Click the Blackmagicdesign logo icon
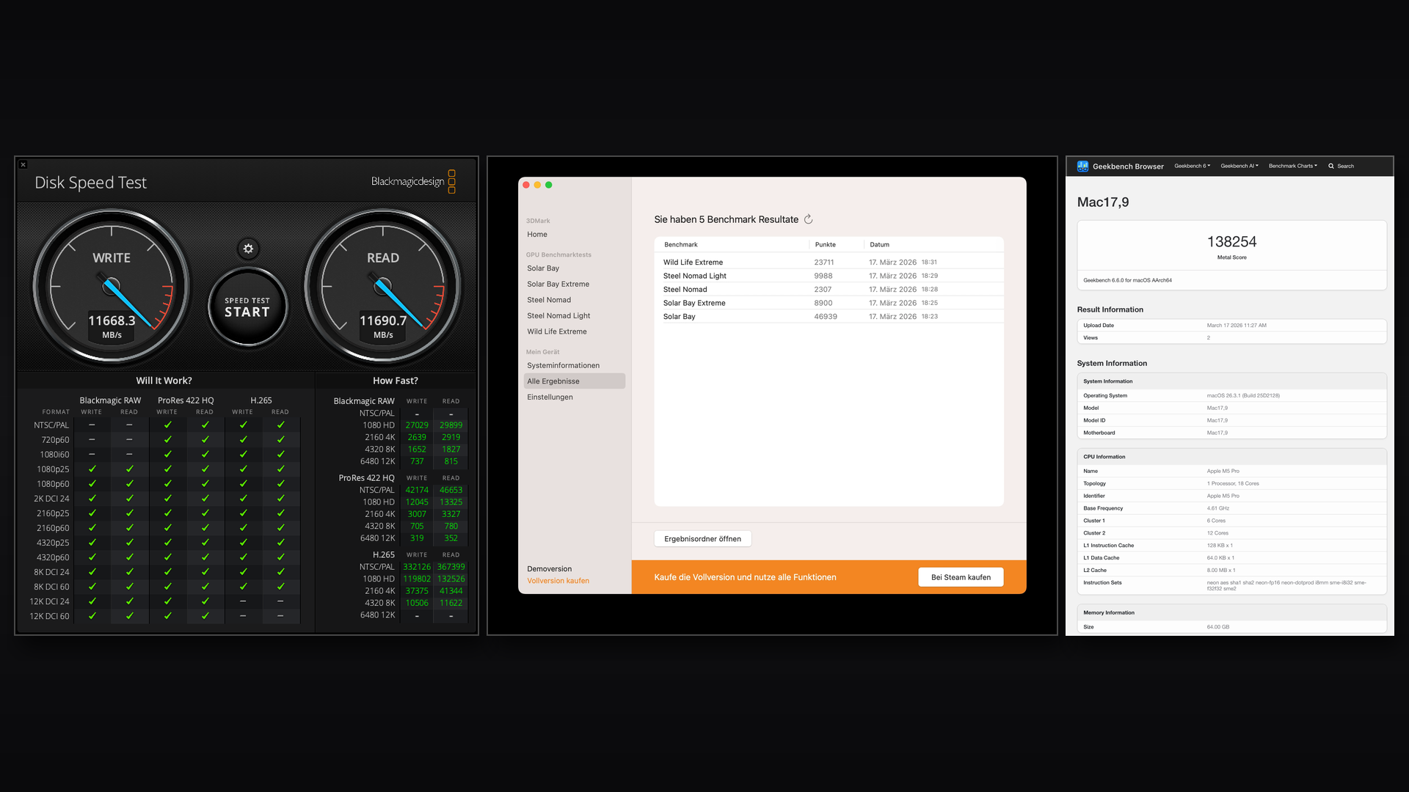This screenshot has height=792, width=1409. [451, 182]
